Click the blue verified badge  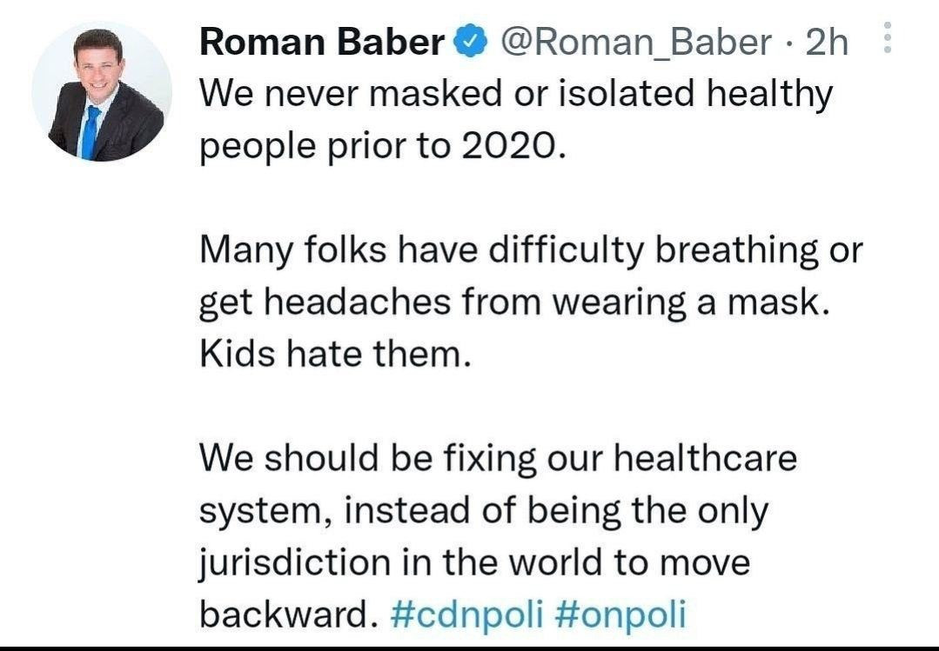pyautogui.click(x=472, y=42)
